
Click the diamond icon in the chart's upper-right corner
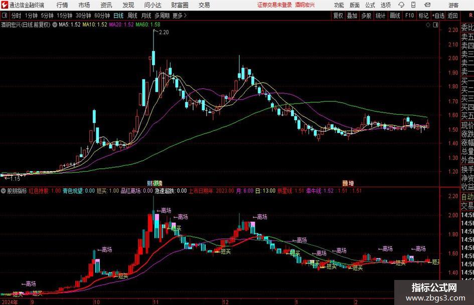coord(428,25)
